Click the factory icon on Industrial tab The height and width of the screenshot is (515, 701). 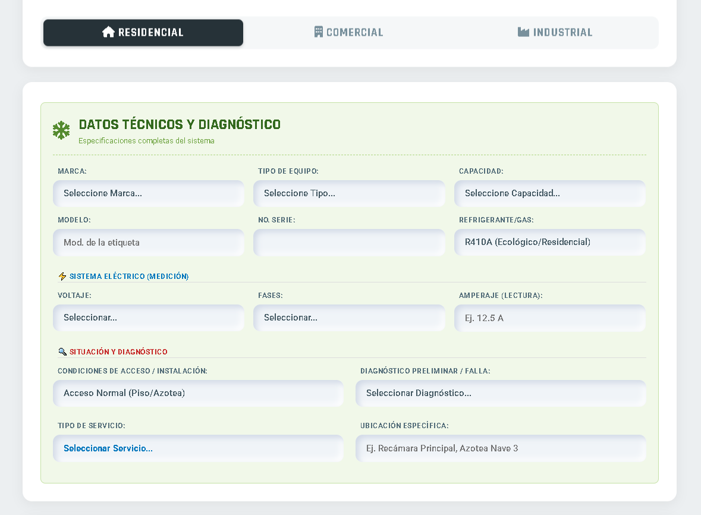(523, 32)
